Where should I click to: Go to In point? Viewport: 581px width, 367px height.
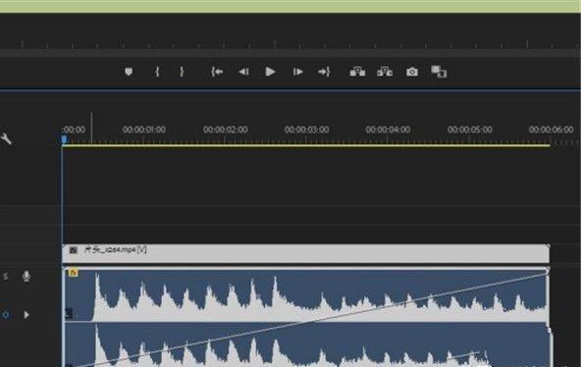(217, 72)
